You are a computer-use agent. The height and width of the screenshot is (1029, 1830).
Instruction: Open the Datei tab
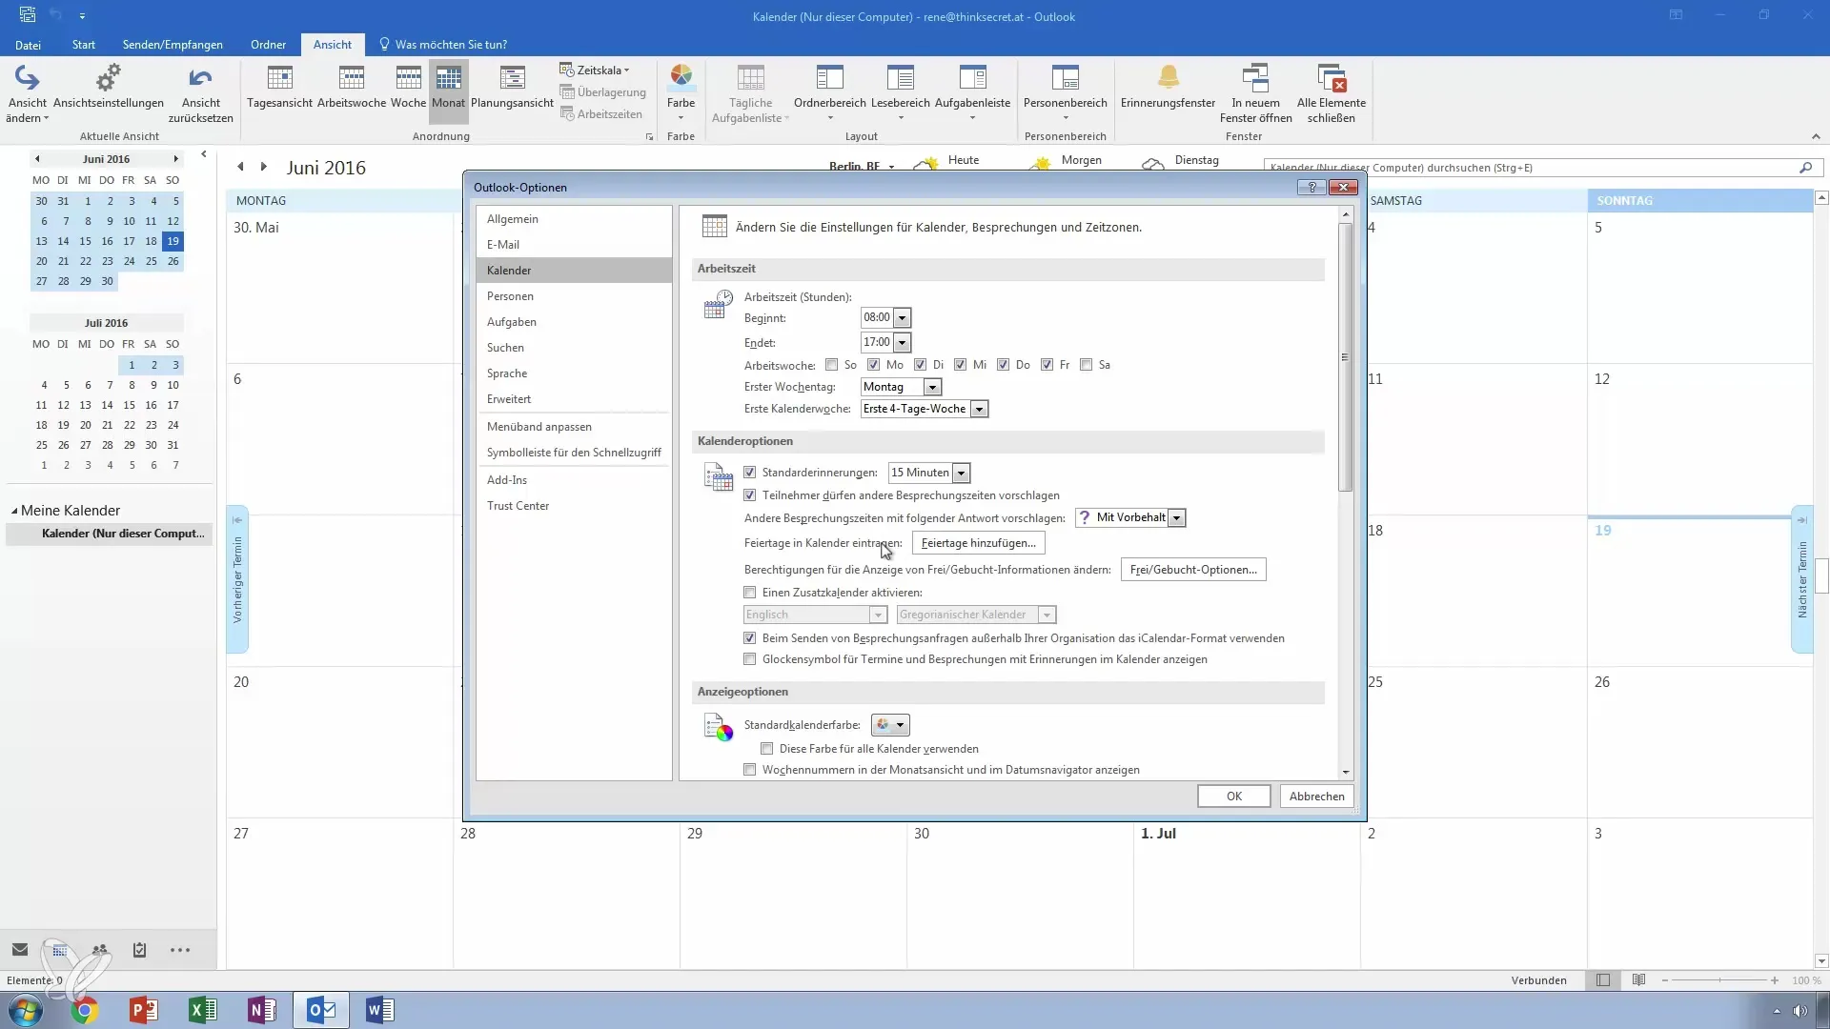[x=28, y=45]
